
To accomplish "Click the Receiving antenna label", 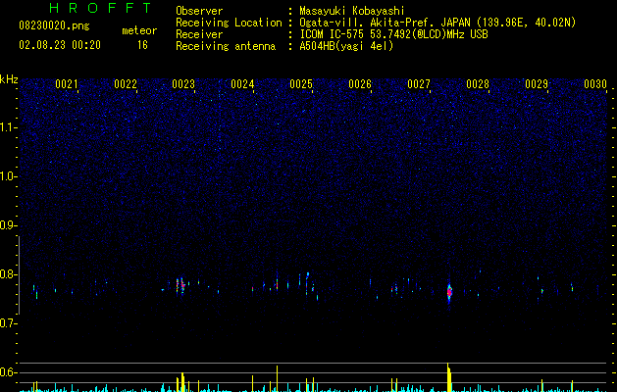I will [226, 46].
